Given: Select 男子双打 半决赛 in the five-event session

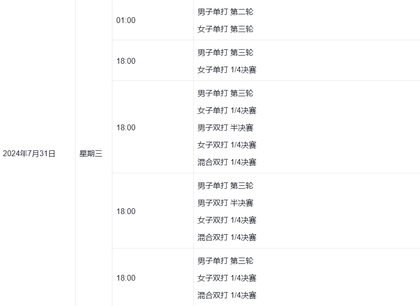Looking at the screenshot, I should point(225,127).
